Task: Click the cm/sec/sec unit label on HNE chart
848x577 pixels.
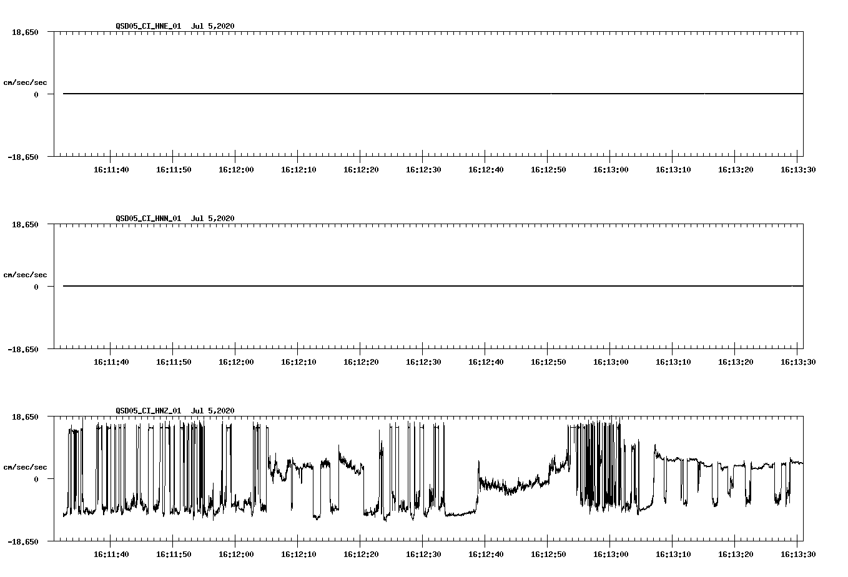Action: tap(25, 82)
